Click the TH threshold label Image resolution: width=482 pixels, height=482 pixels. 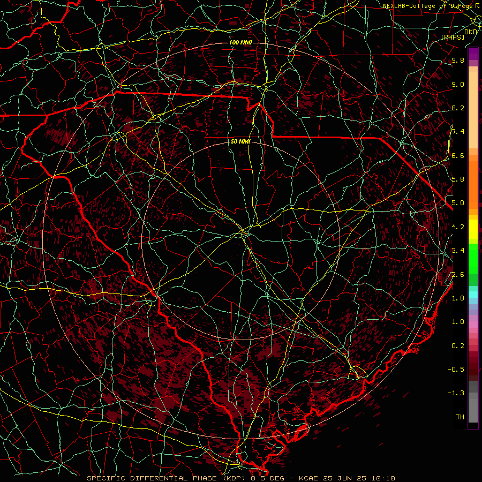[460, 417]
